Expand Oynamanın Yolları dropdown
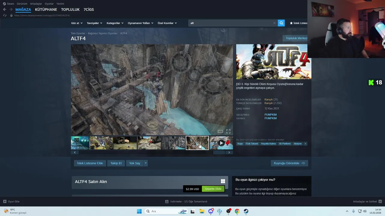385x216 pixels. click(140, 23)
